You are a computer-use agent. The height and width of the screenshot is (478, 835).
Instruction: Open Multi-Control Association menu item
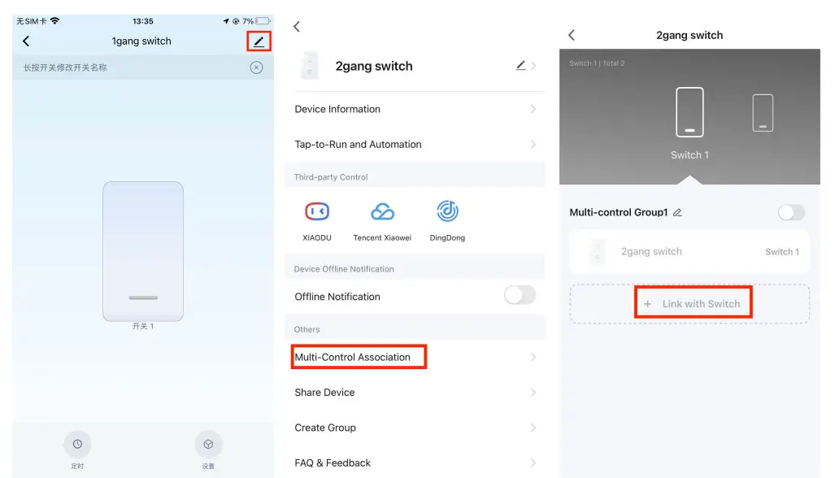tap(415, 357)
